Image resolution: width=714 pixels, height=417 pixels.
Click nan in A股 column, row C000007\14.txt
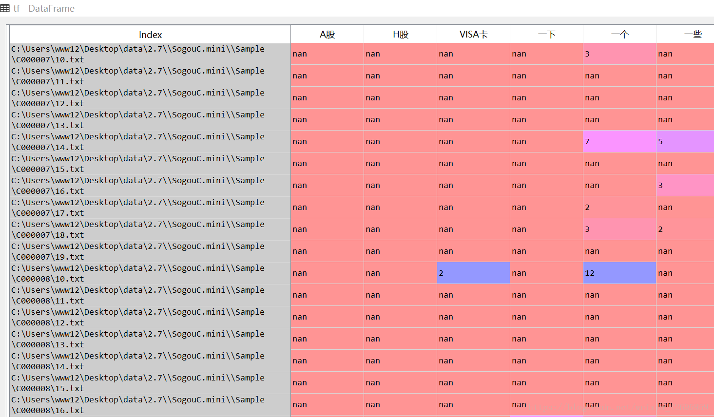click(x=328, y=142)
